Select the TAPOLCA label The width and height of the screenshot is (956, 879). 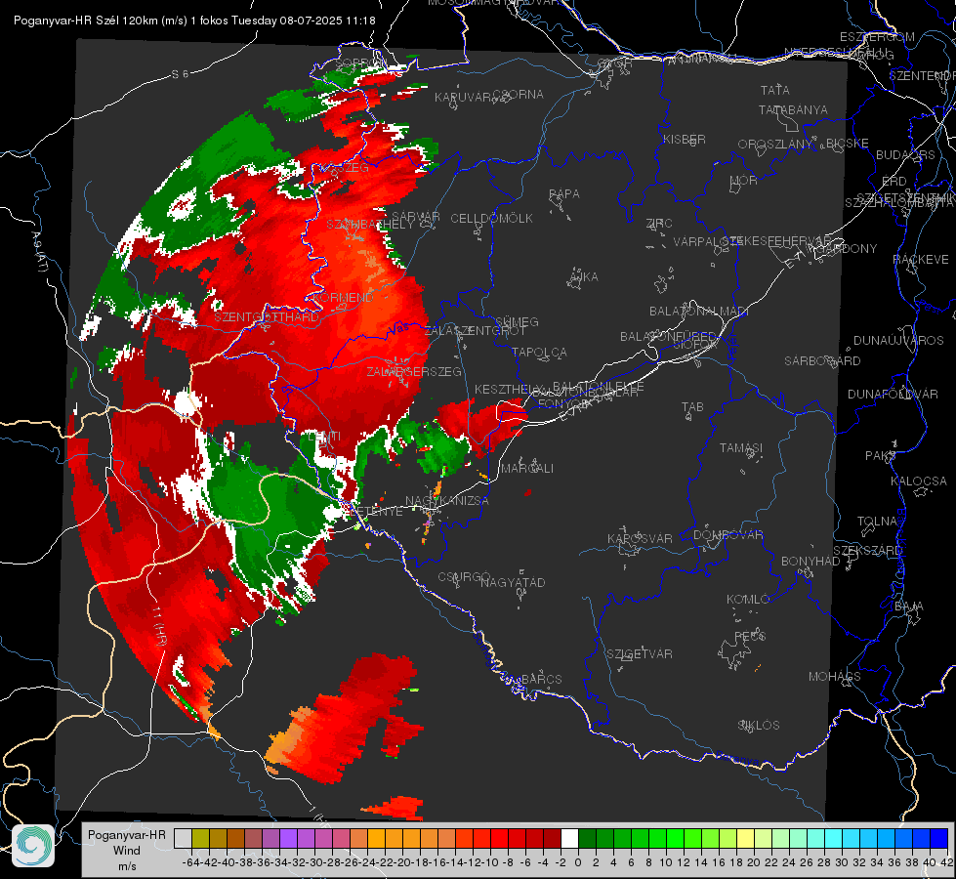(539, 353)
